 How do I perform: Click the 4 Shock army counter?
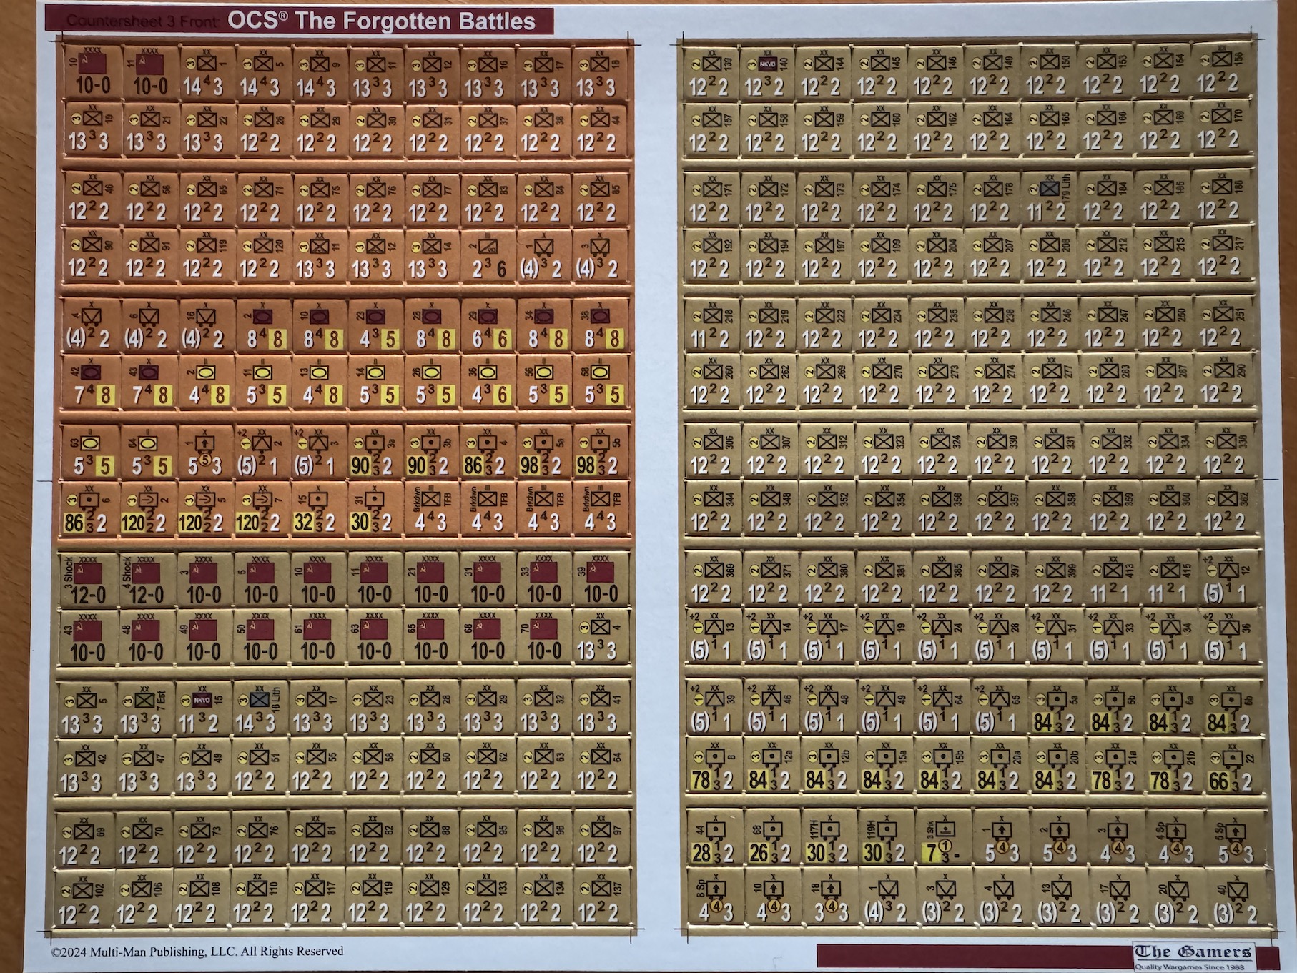[147, 579]
